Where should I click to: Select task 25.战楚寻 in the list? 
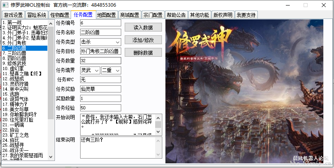click(x=25, y=145)
